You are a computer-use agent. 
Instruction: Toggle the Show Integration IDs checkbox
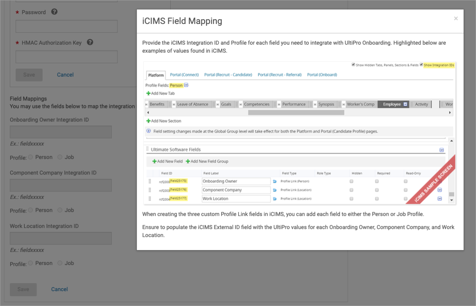pos(421,65)
